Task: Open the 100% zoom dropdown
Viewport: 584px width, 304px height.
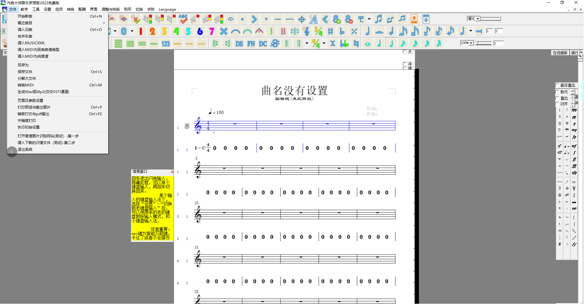Action: click(471, 43)
